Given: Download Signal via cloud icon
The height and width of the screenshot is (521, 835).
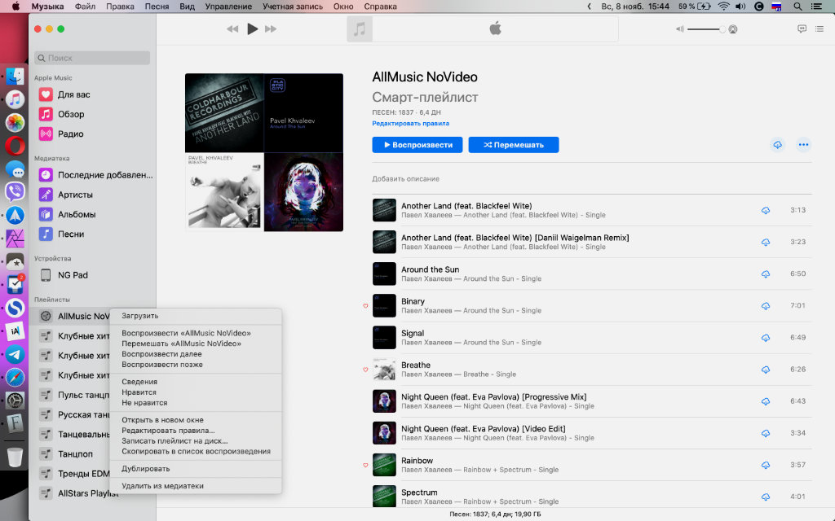Looking at the screenshot, I should click(766, 338).
